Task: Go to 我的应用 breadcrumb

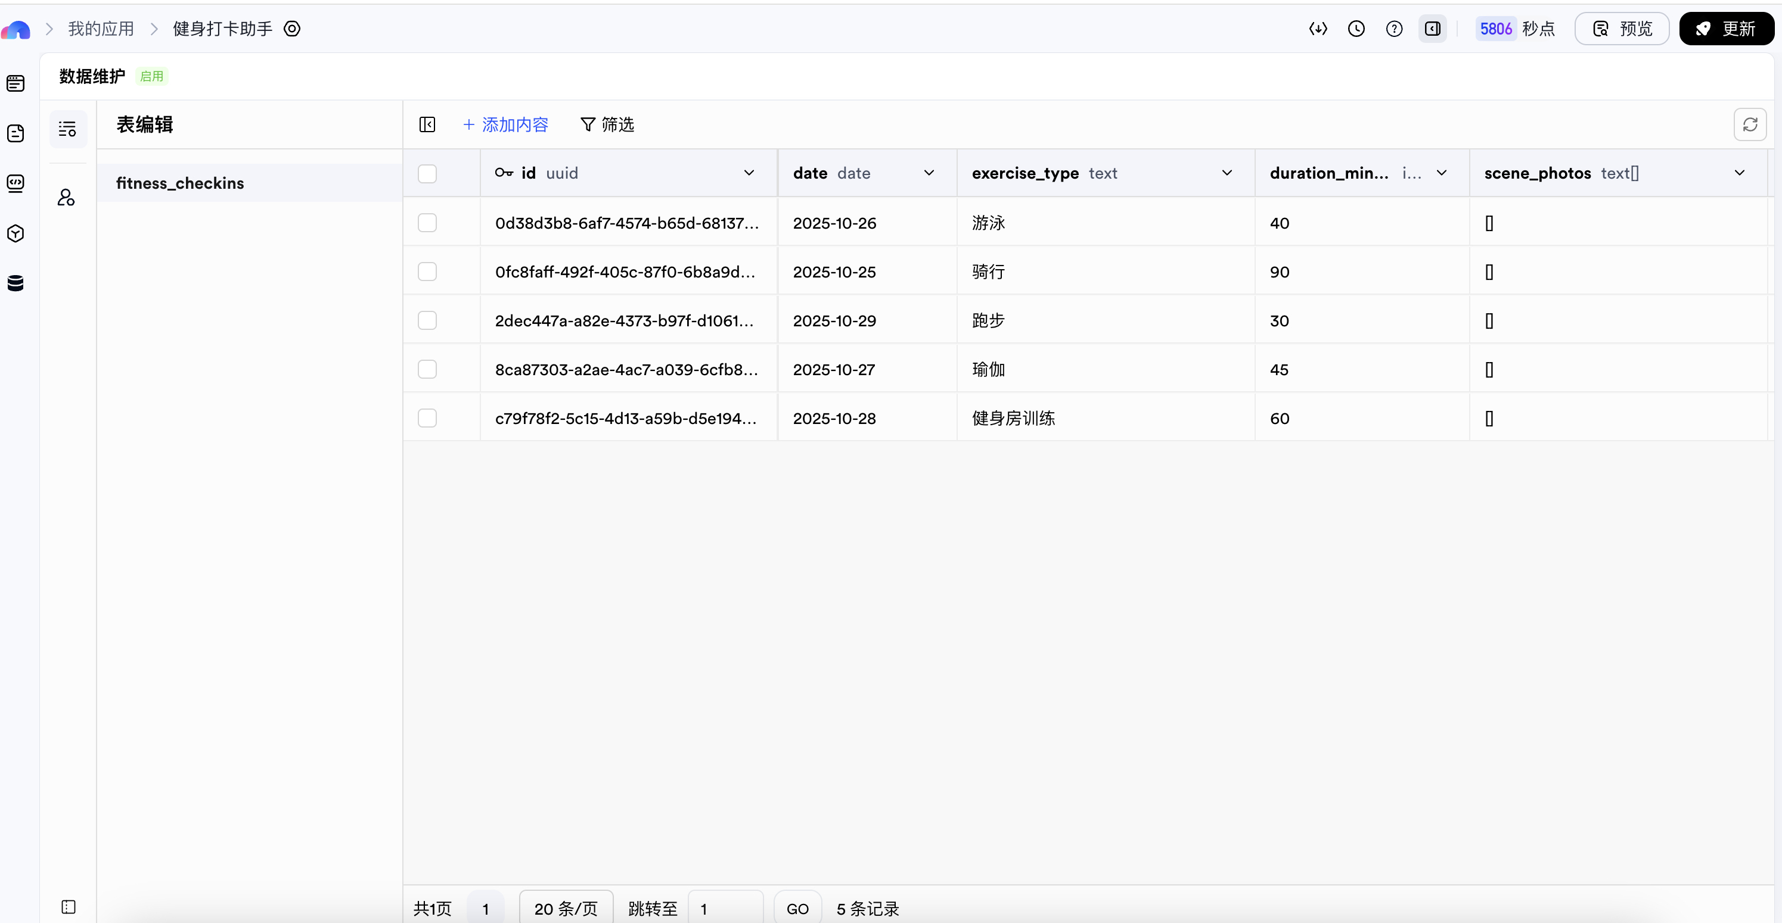Action: (x=101, y=29)
